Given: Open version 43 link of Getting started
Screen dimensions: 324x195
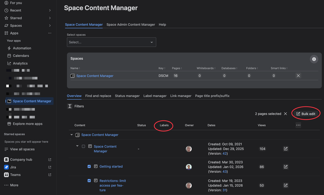Looking at the screenshot, I should pyautogui.click(x=224, y=171).
